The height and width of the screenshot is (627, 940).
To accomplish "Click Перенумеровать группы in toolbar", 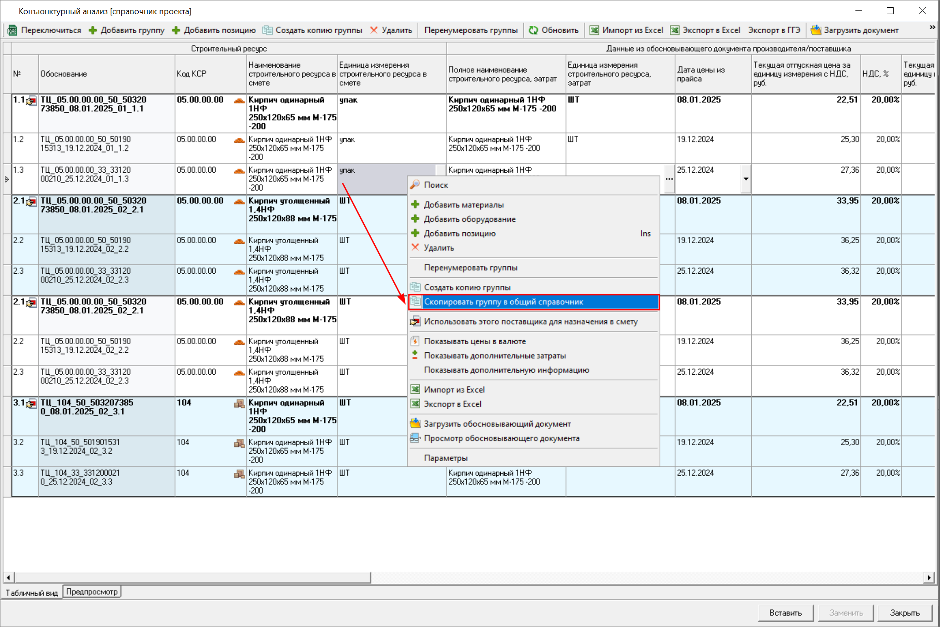I will click(x=471, y=30).
